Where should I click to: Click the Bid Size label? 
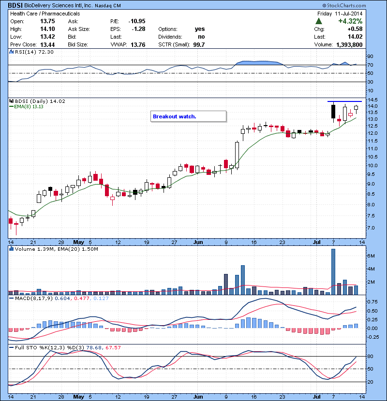(78, 44)
